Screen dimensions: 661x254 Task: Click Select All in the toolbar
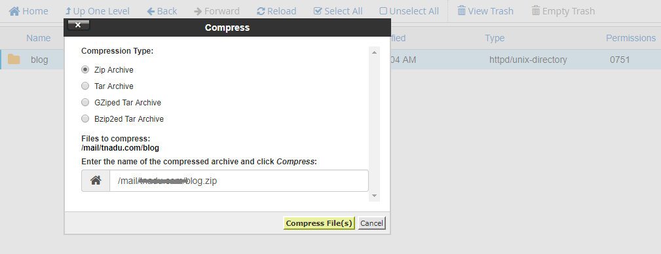338,11
